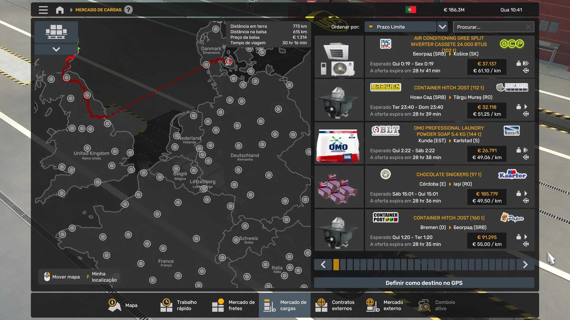Click the Portugal flag icon
570x320 pixels.
(411, 10)
